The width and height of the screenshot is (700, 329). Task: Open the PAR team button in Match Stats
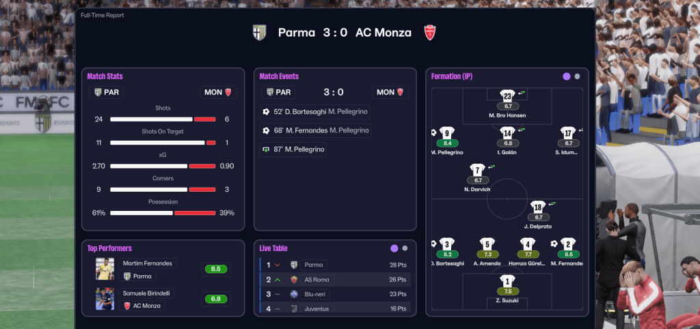(107, 92)
